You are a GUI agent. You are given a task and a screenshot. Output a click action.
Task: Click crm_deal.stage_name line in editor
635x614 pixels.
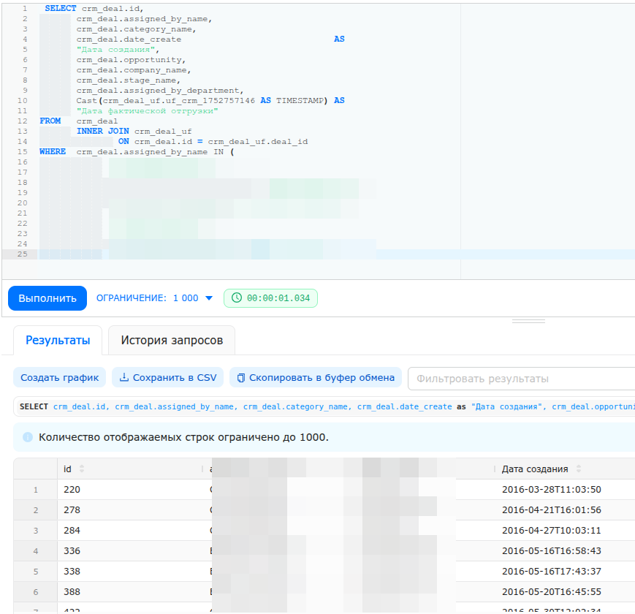pyautogui.click(x=128, y=80)
